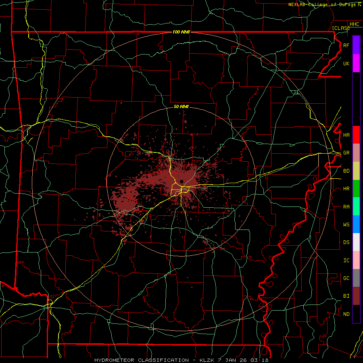The width and height of the screenshot is (363, 363).
Task: Click the GC legend label text
Action: (x=346, y=278)
